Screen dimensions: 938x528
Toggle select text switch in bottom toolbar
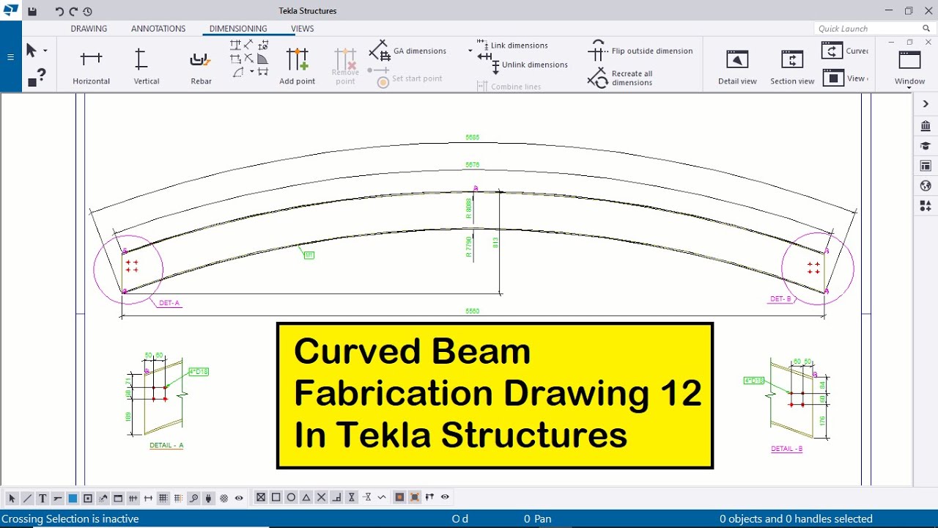pyautogui.click(x=43, y=498)
